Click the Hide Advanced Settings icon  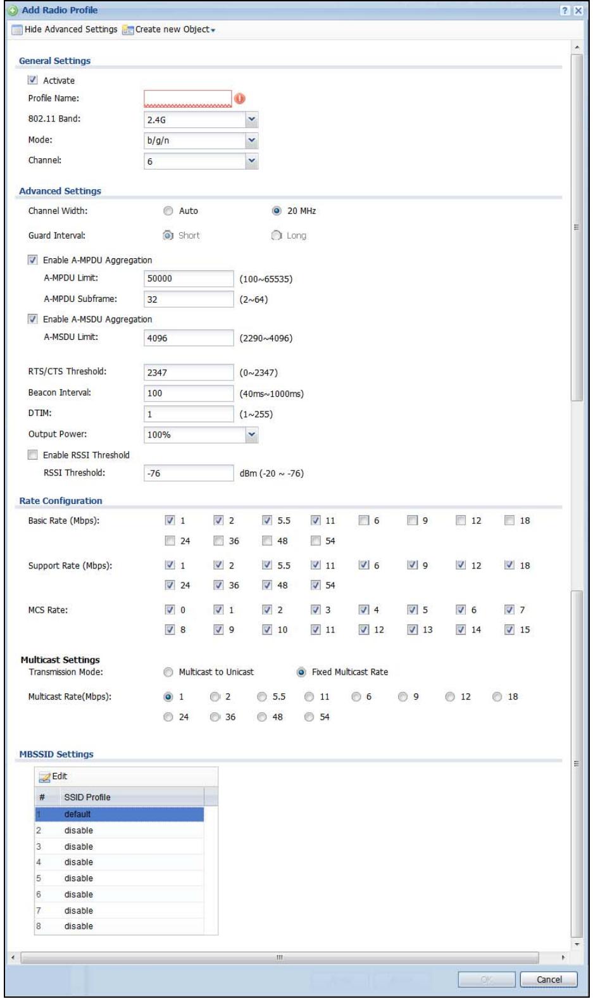pos(17,30)
